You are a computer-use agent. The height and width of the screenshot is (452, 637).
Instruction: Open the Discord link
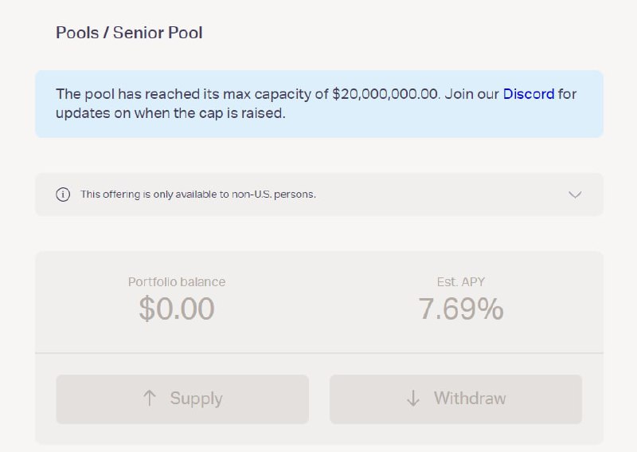(529, 94)
